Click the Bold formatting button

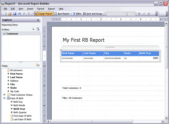point(139,13)
